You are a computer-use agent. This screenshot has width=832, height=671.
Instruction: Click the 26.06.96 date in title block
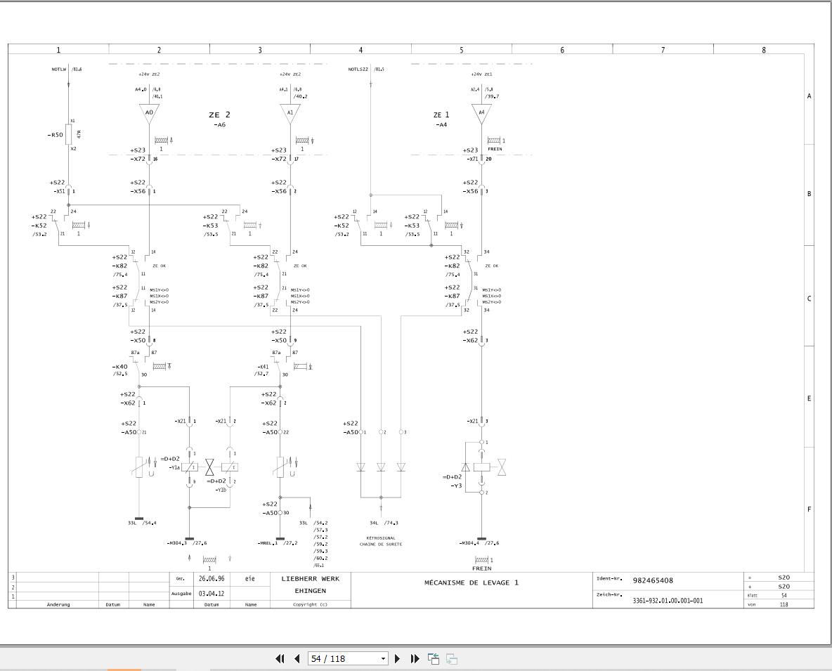click(212, 579)
